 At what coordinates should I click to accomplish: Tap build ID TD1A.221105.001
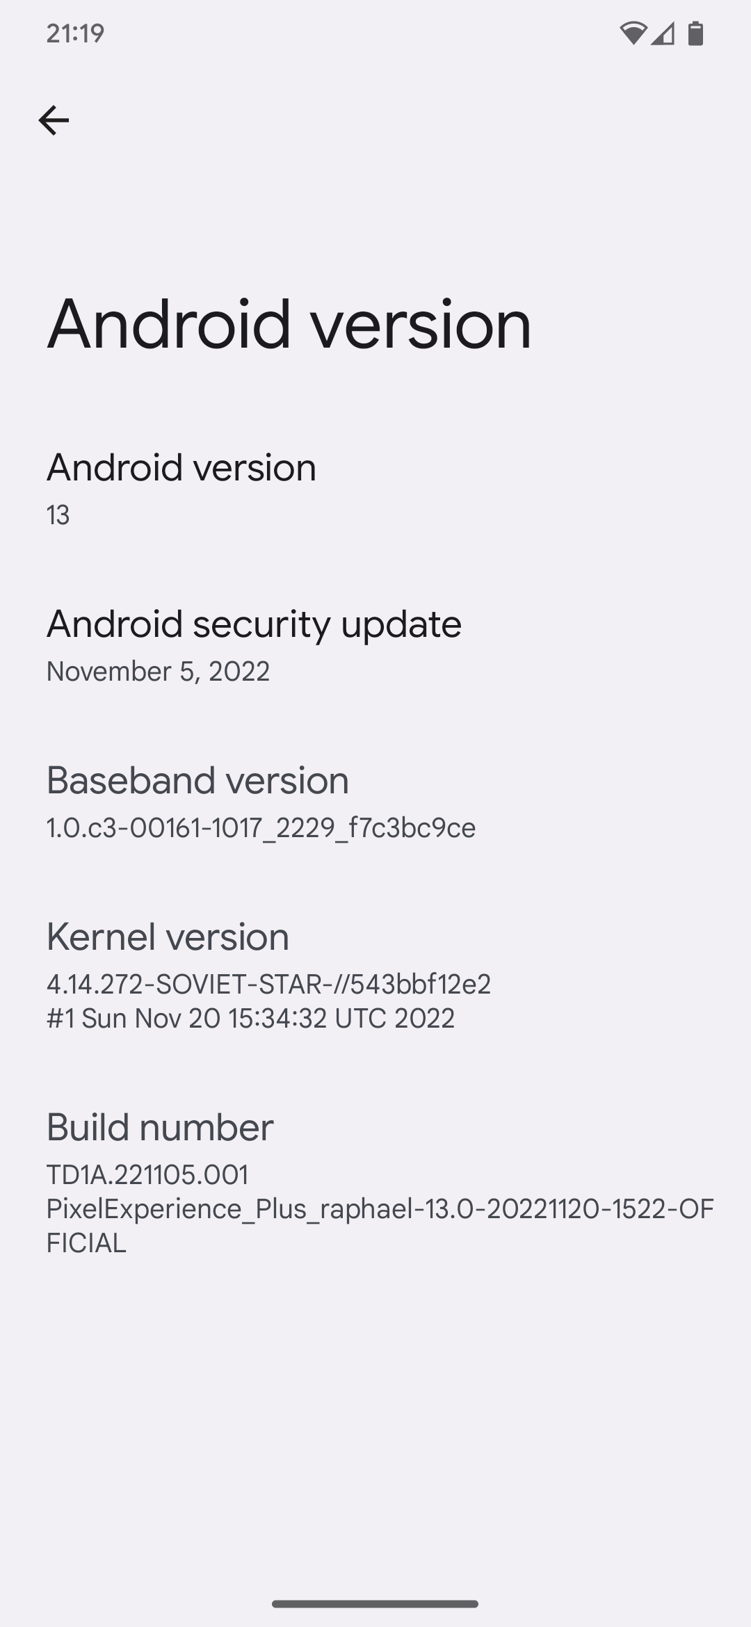(x=147, y=1175)
